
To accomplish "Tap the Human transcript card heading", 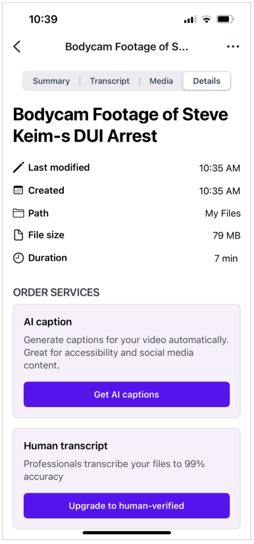I will (x=66, y=446).
